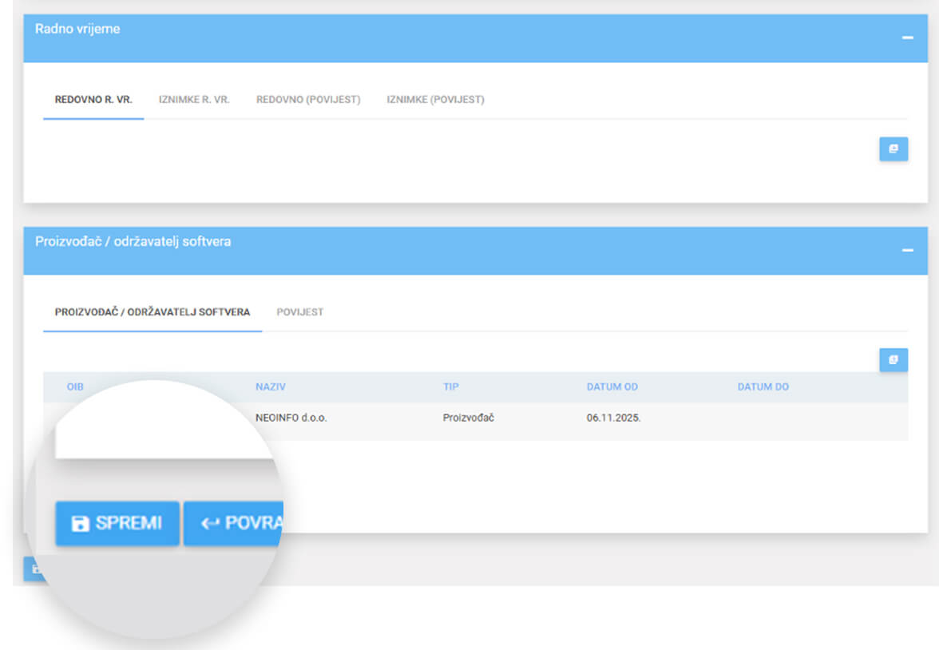The height and width of the screenshot is (650, 939).
Task: Click the DATUM DO column header
Action: [x=763, y=387]
